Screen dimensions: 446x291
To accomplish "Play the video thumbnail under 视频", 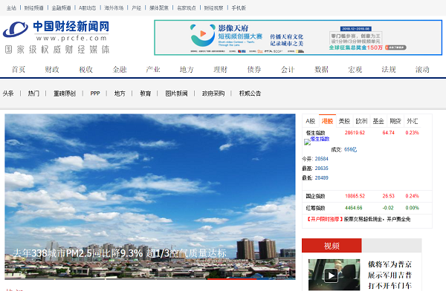I will click(334, 275).
